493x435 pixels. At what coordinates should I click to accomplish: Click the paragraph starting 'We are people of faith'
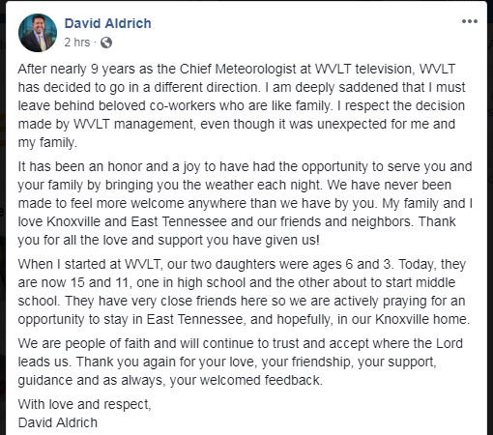(x=241, y=362)
